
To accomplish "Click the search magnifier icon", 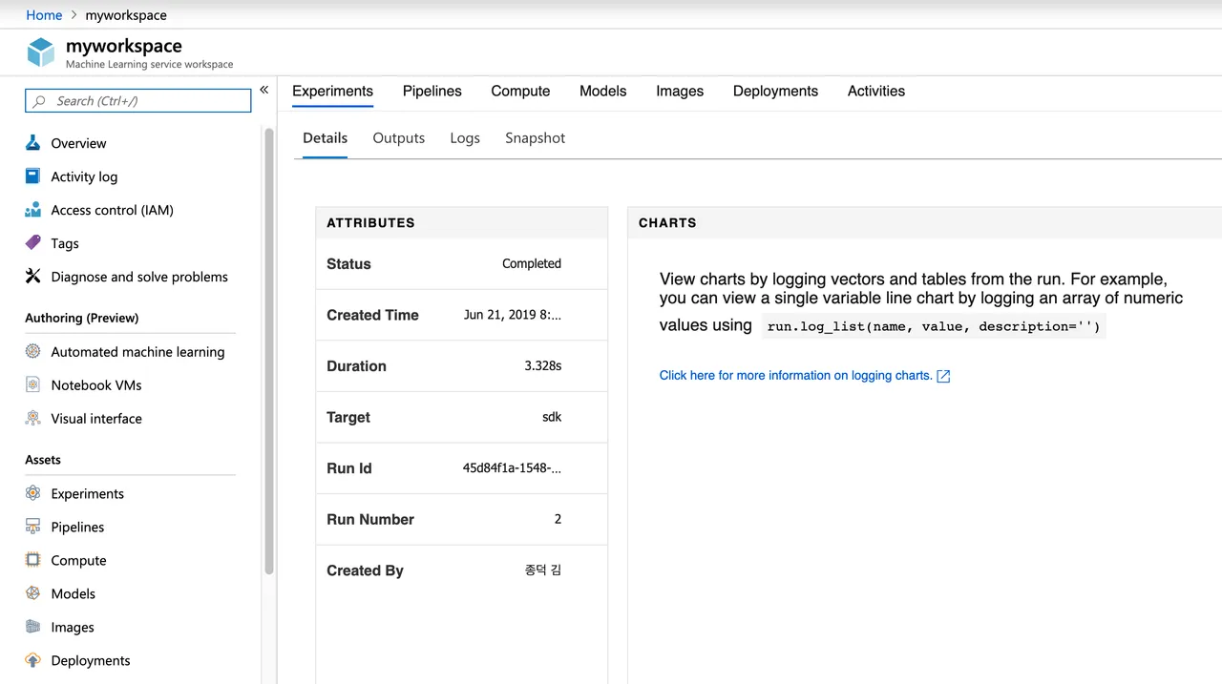I will click(x=40, y=101).
